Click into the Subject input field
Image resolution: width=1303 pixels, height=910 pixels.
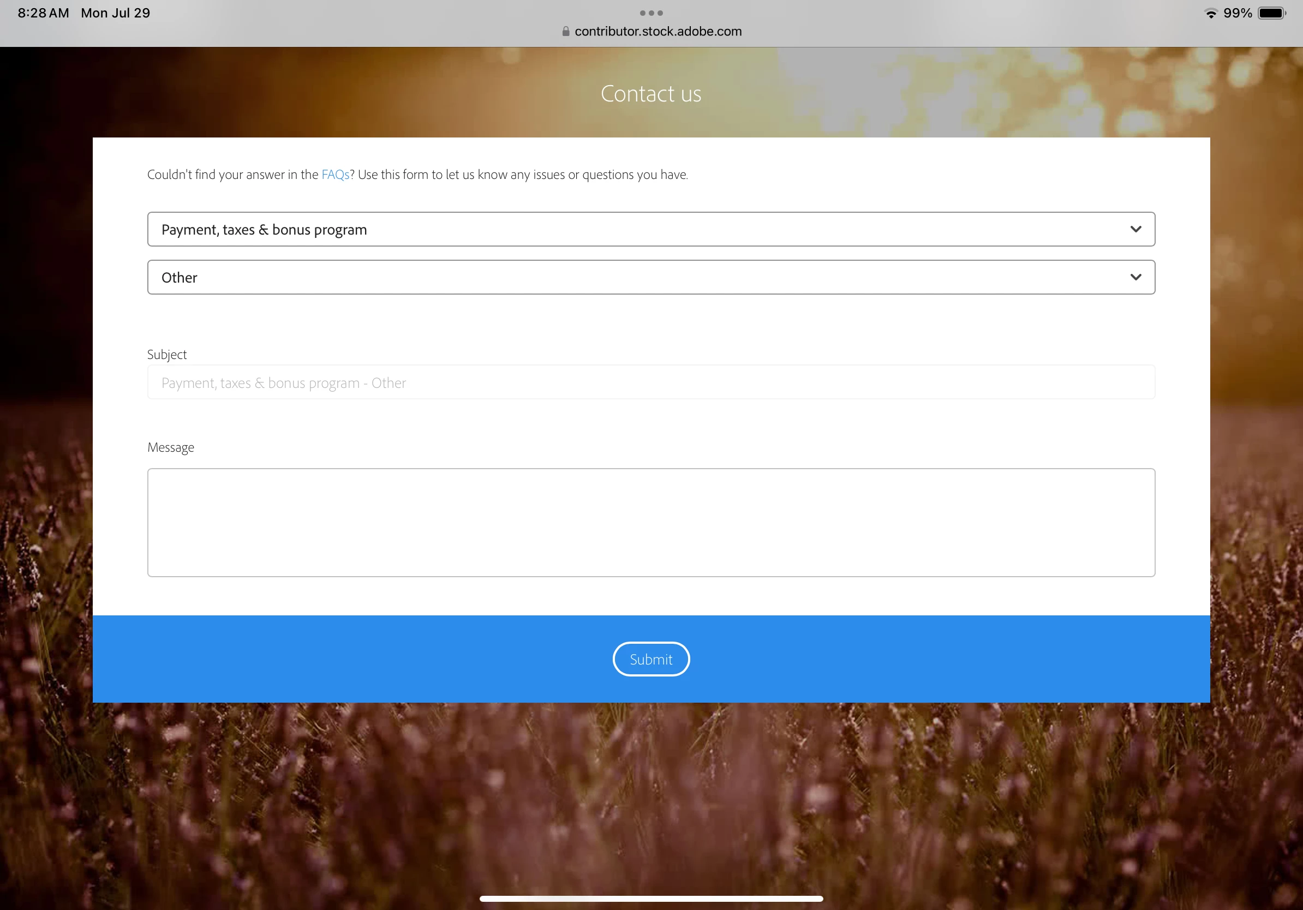tap(651, 382)
